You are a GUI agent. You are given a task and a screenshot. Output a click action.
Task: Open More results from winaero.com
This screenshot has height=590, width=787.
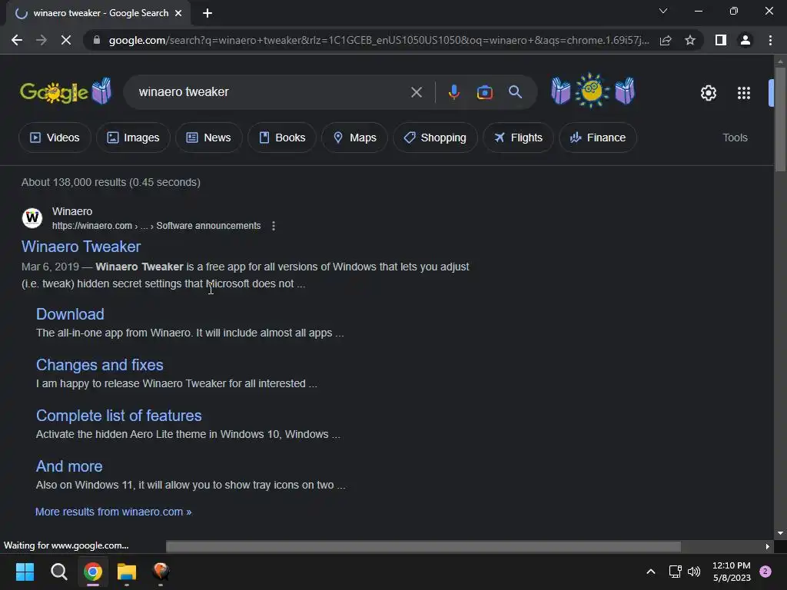[114, 512]
